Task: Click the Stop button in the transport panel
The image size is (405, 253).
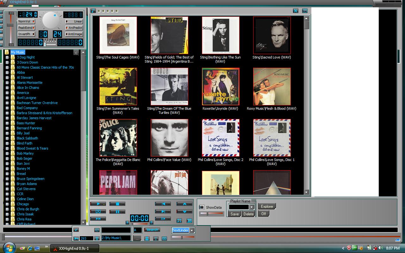Action: [x=117, y=204]
